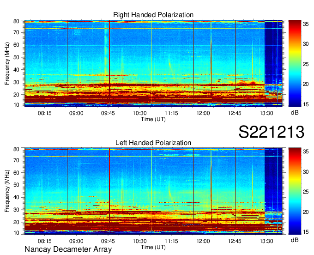Click the 10 MHz tick of Right Handed plot
The height and width of the screenshot is (255, 314).
[x=16, y=105]
